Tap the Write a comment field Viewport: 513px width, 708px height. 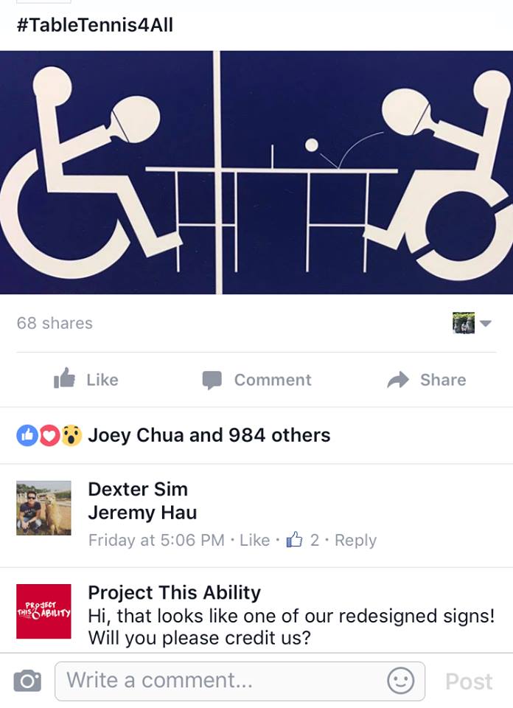[240, 681]
